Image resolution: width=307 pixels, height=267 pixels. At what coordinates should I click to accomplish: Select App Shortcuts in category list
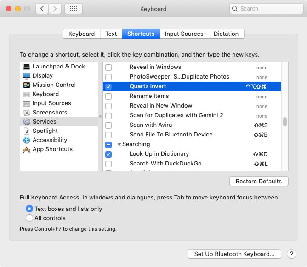[x=59, y=149]
